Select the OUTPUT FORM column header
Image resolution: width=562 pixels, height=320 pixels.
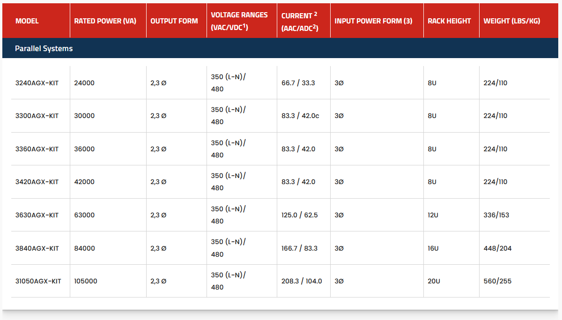point(174,21)
